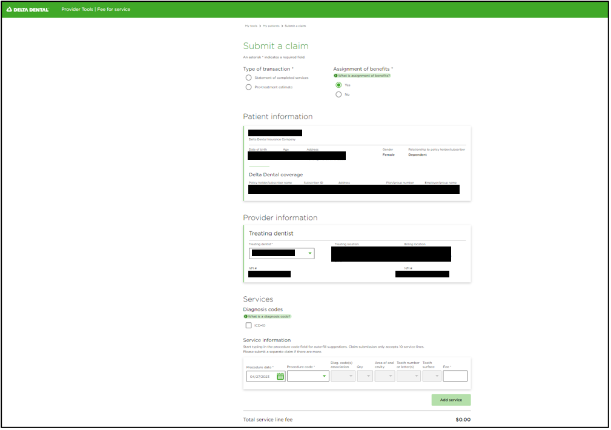
Task: Select Pre-treatment estimate radio button
Action: click(248, 87)
